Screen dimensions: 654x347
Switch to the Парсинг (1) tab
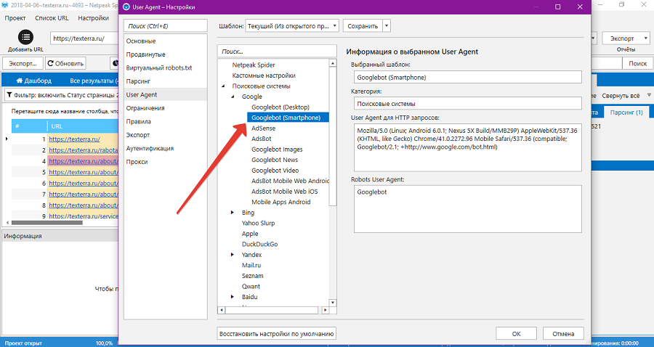[626, 113]
